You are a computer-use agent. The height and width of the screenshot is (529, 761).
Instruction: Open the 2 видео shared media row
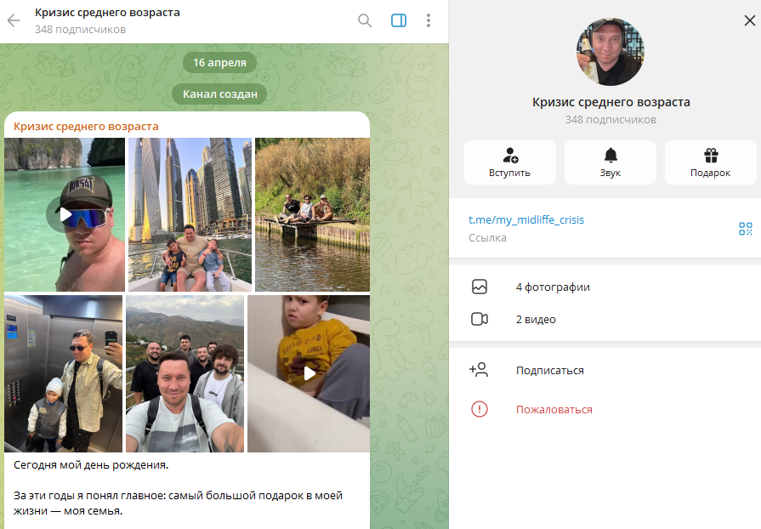605,319
